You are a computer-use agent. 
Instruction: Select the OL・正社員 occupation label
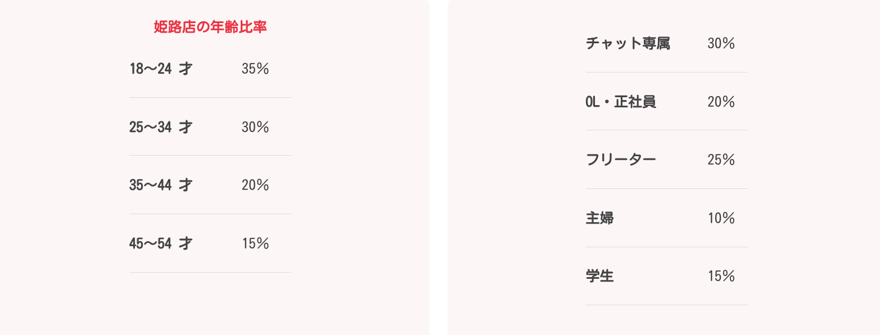point(621,102)
